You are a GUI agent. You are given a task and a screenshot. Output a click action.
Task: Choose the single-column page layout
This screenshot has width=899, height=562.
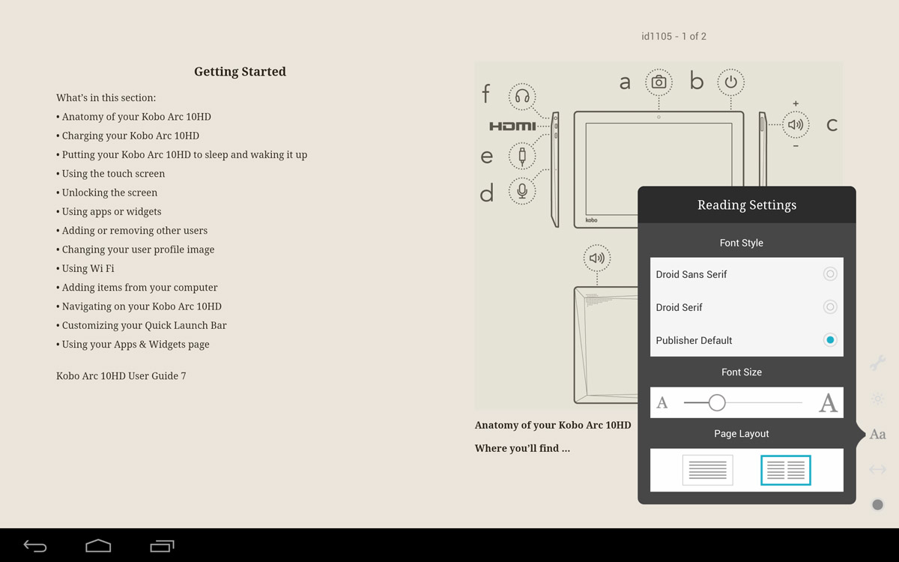pos(707,471)
